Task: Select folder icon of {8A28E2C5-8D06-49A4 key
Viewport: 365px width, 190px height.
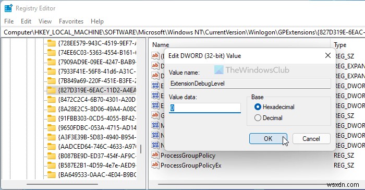Action: click(52, 109)
